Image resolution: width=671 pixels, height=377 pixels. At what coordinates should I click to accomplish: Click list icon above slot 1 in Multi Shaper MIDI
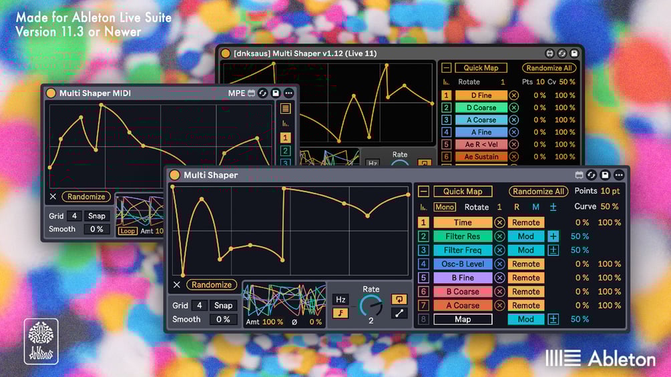[286, 109]
